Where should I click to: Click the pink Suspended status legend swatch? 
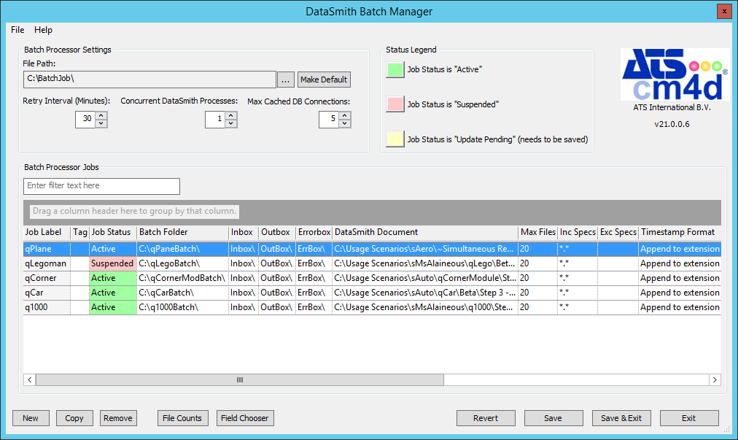point(395,104)
